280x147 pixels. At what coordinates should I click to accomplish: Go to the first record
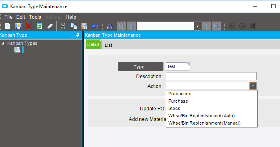[121, 26]
